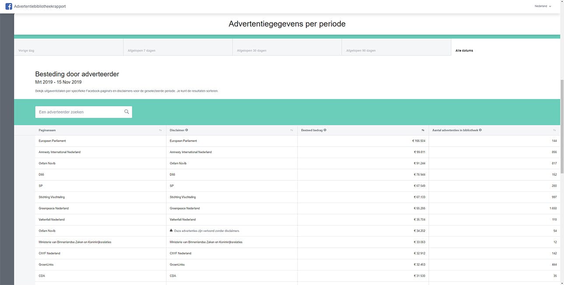Click 'Deze advertenties zijn vertoond zonder disclaimers' text
564x285 pixels.
pyautogui.click(x=207, y=231)
